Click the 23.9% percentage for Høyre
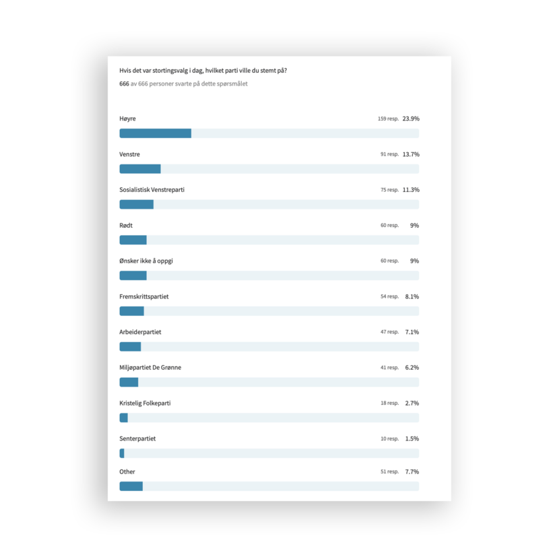 pos(411,119)
